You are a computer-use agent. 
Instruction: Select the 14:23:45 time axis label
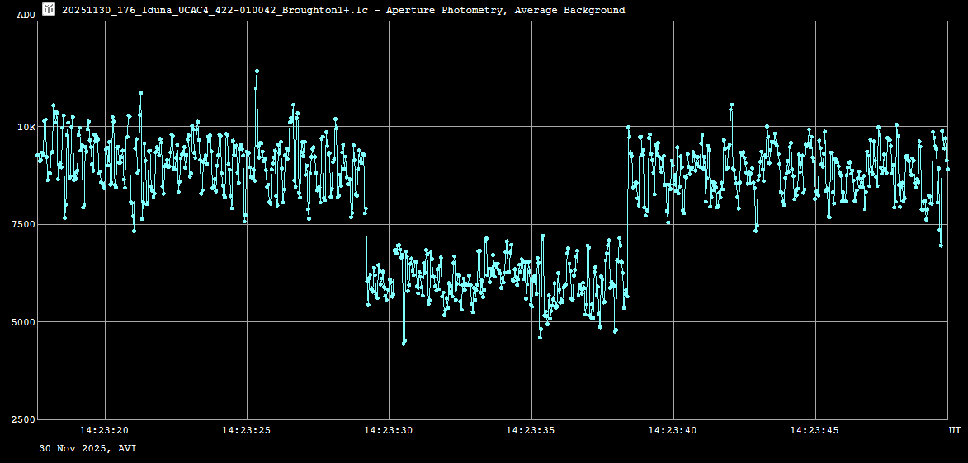(x=815, y=430)
